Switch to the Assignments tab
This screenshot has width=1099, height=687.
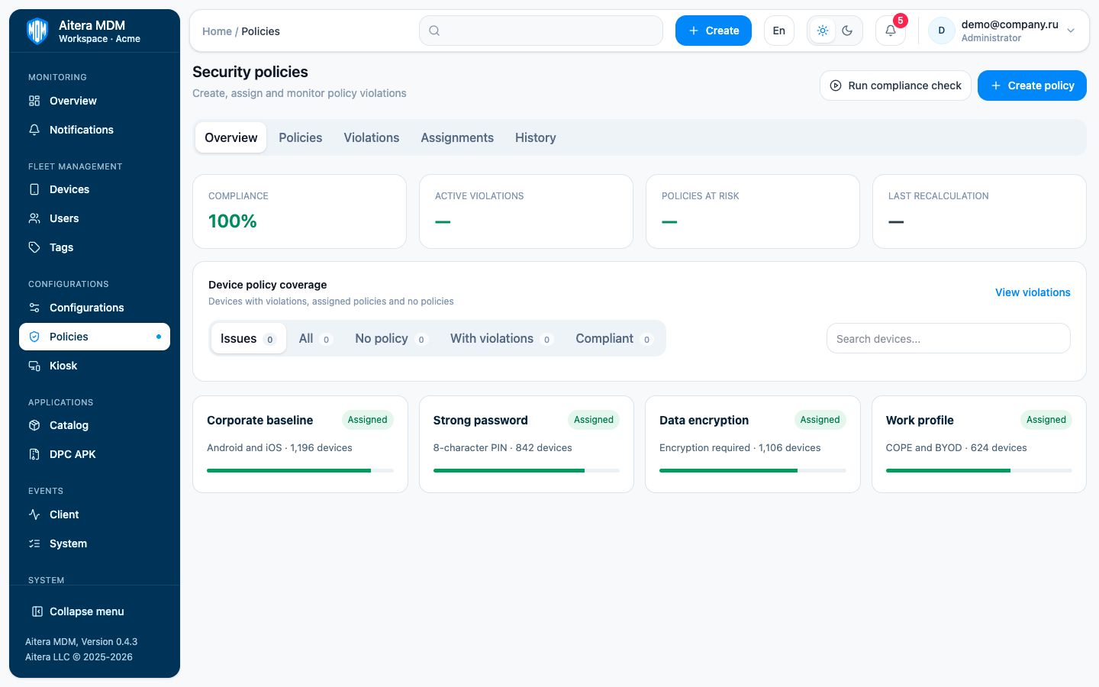[457, 137]
